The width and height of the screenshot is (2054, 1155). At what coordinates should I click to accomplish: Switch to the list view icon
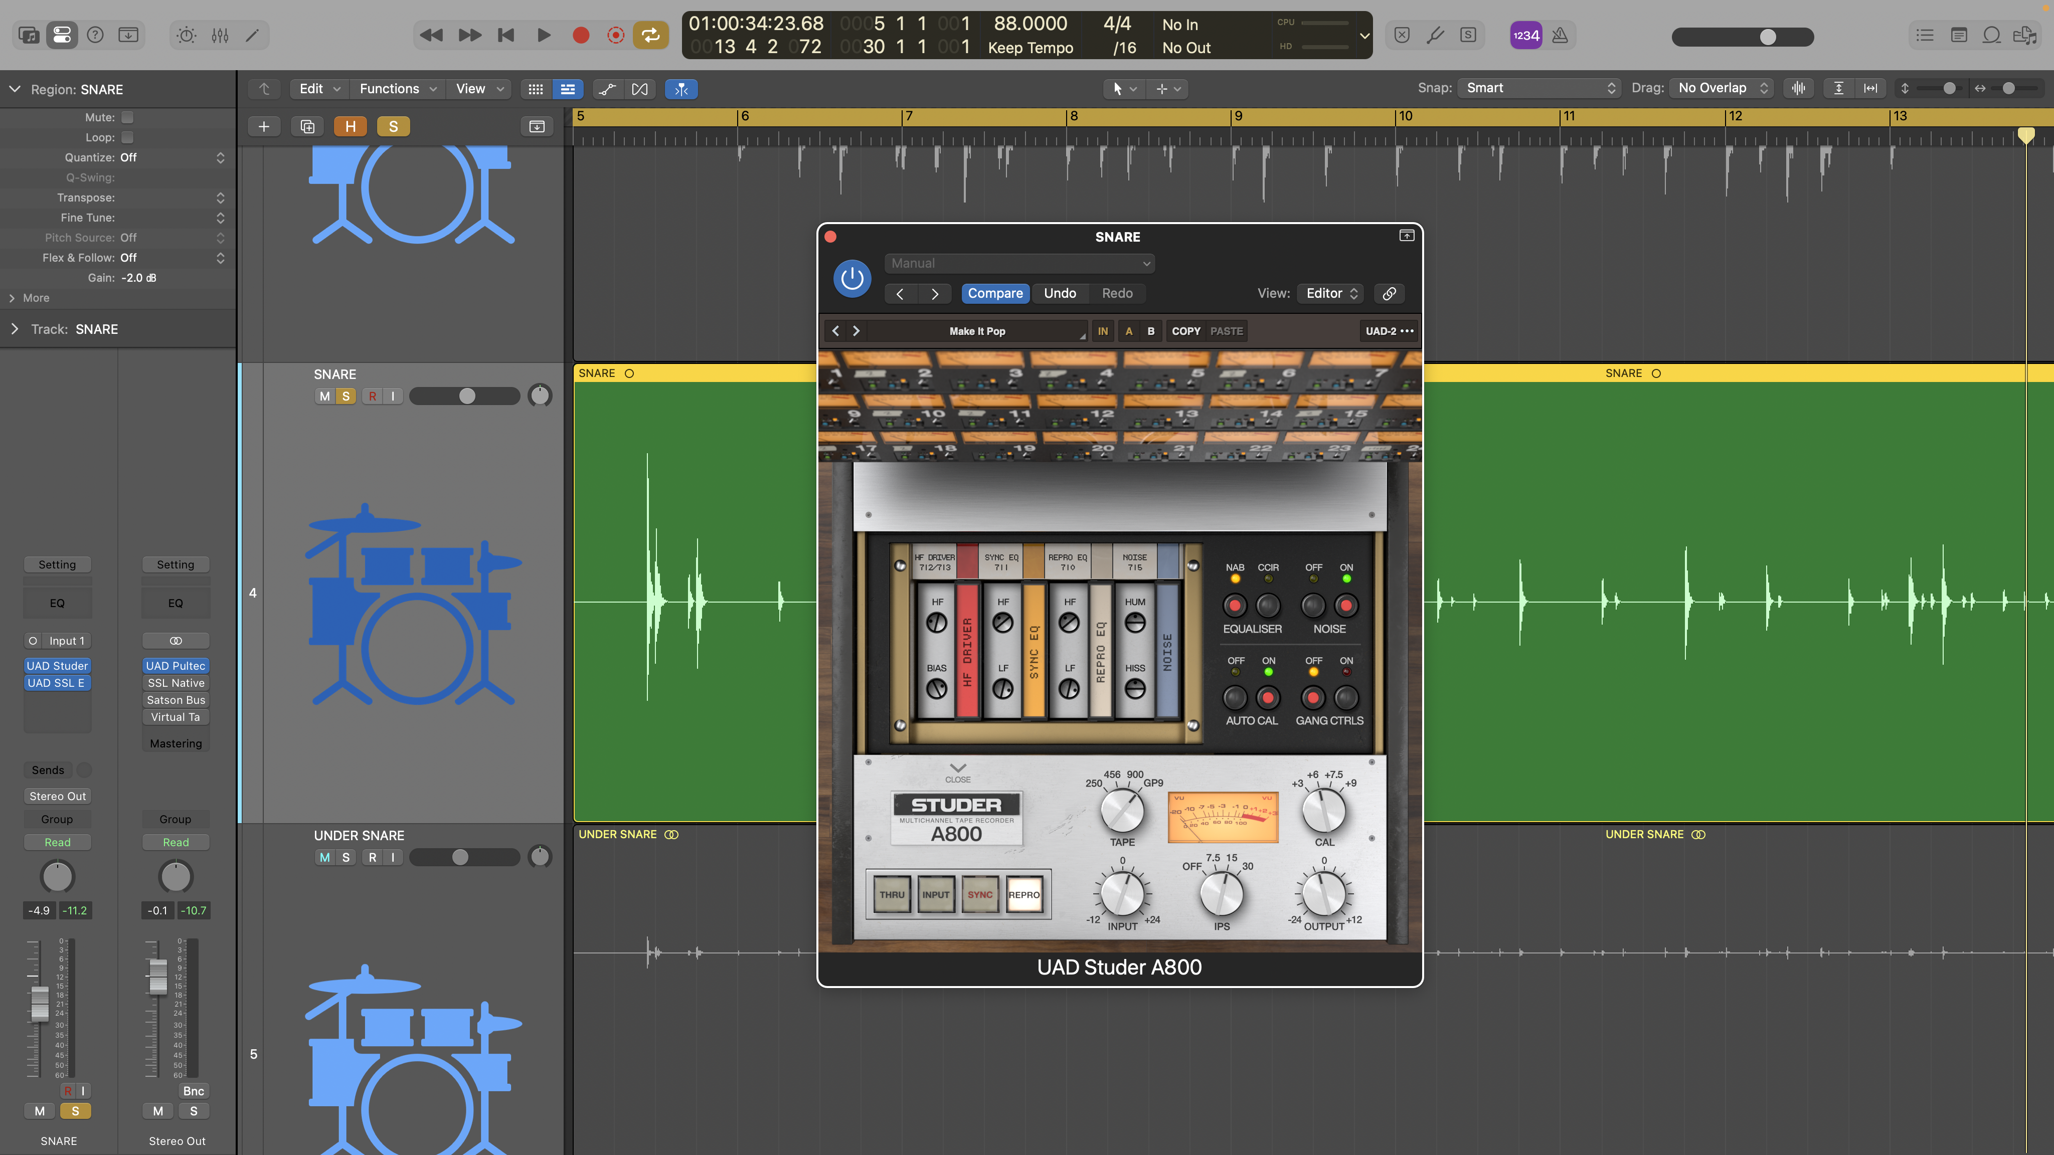(568, 88)
